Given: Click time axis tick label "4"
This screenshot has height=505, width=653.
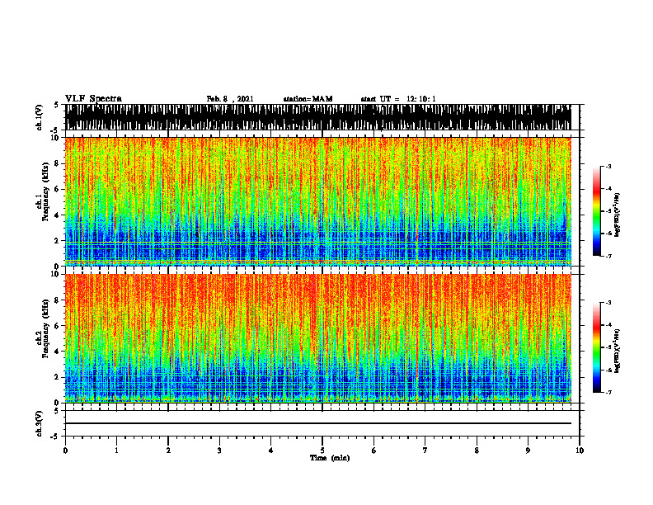Looking at the screenshot, I should click(271, 451).
